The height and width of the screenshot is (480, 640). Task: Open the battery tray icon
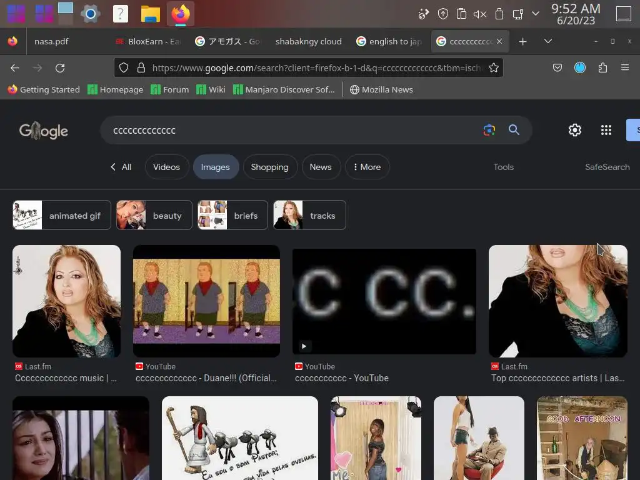499,14
